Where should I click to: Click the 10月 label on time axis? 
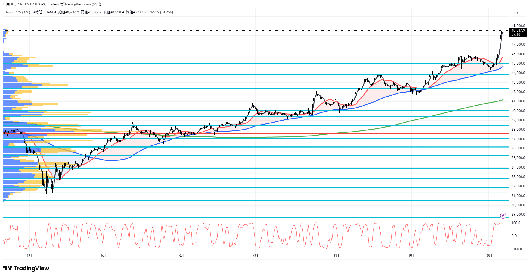(x=488, y=255)
